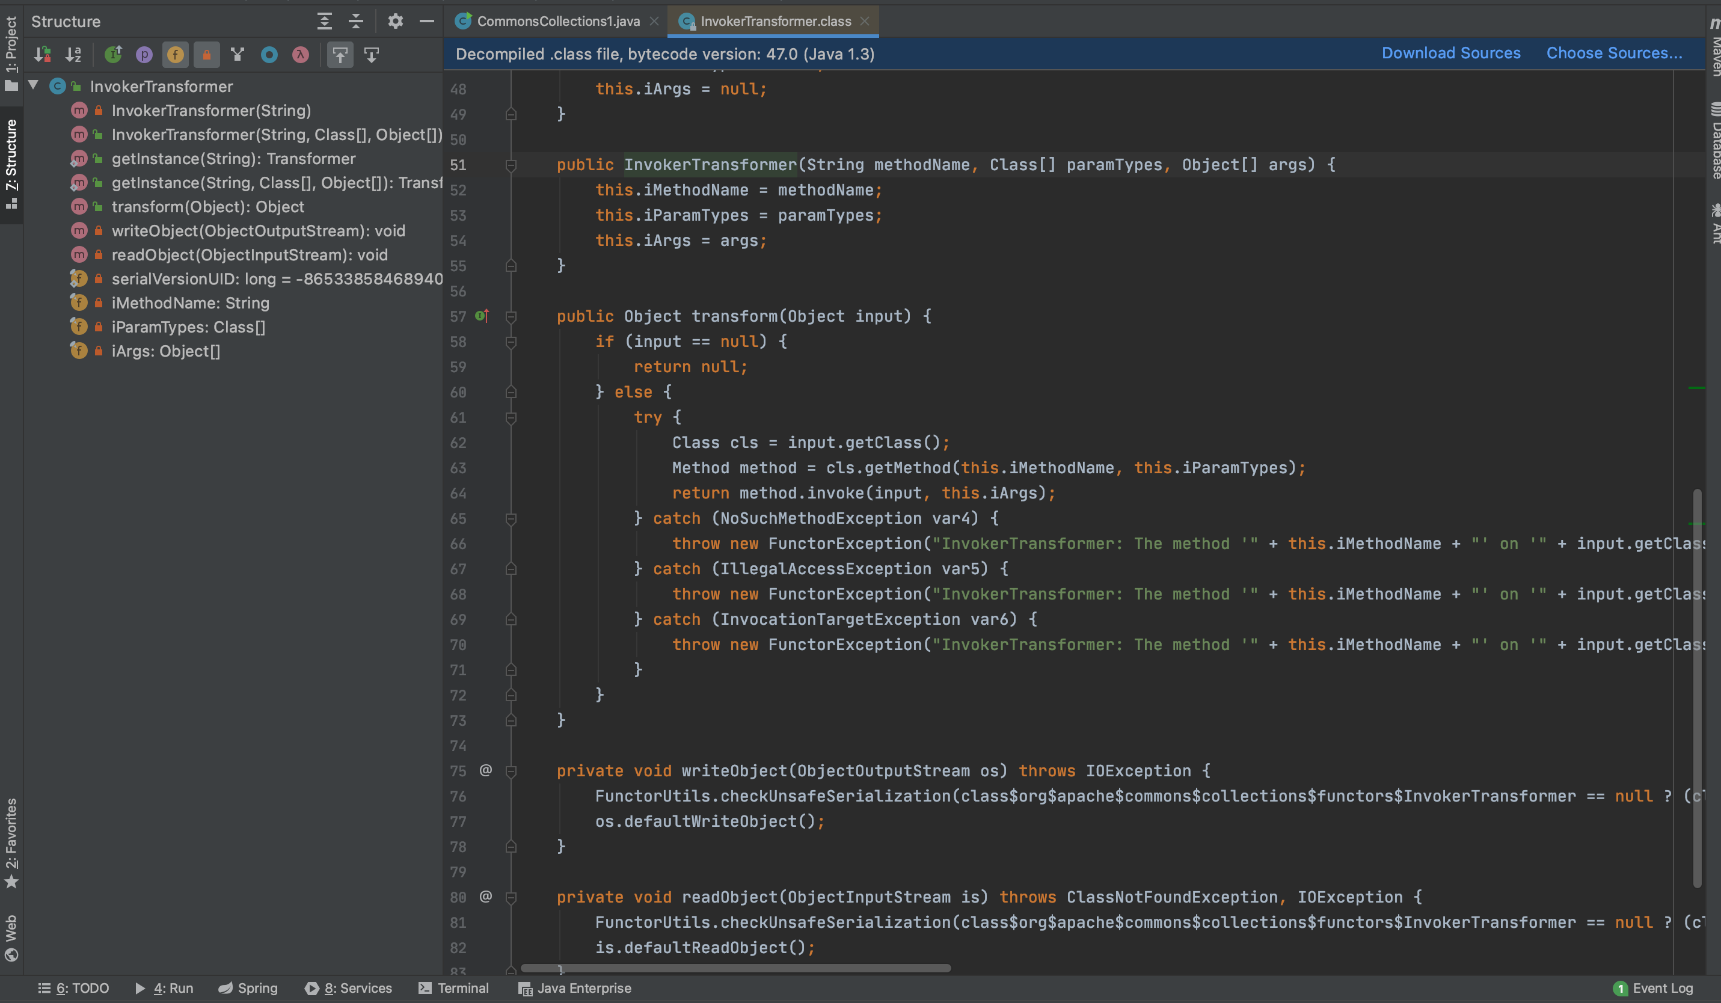
Task: Open the 8: Services tool window
Action: tap(348, 988)
